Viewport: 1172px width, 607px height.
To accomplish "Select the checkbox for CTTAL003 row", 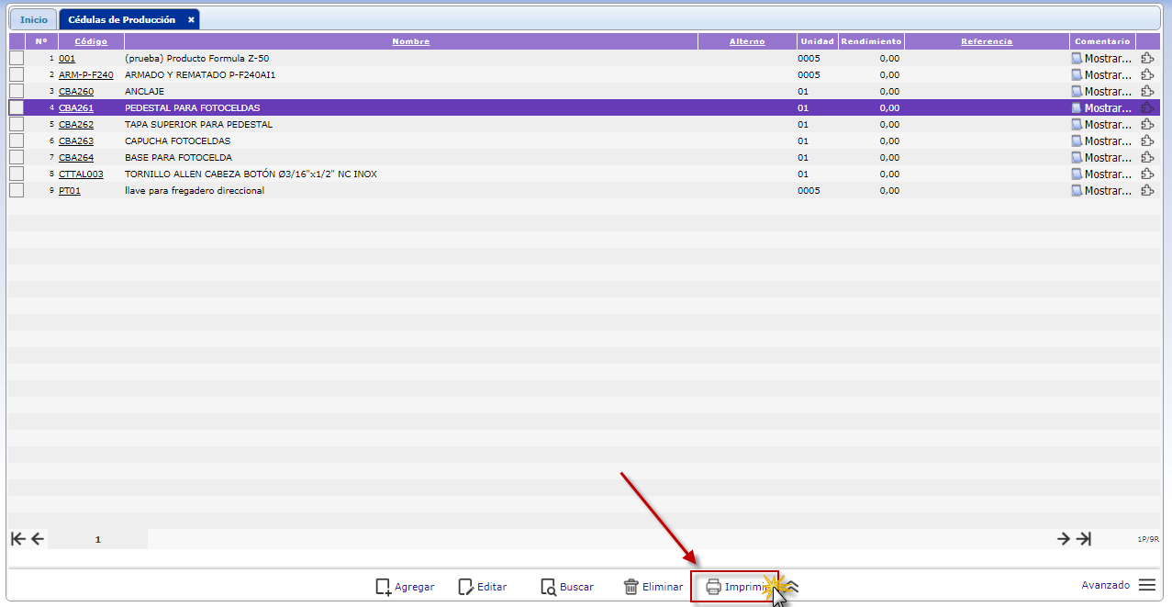I will tap(17, 174).
